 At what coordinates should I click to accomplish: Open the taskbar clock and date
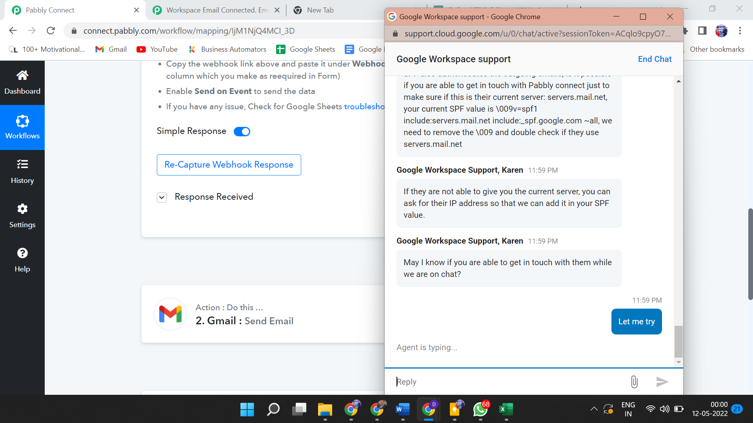pos(710,409)
